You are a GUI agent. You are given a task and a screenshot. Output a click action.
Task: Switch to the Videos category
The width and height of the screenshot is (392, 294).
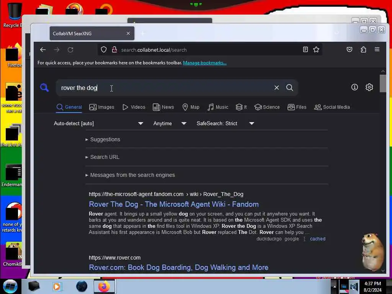(x=134, y=107)
